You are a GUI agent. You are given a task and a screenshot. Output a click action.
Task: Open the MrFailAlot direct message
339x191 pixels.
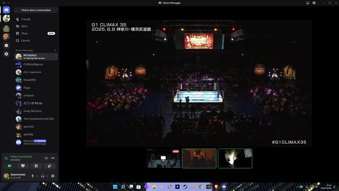coord(36,57)
